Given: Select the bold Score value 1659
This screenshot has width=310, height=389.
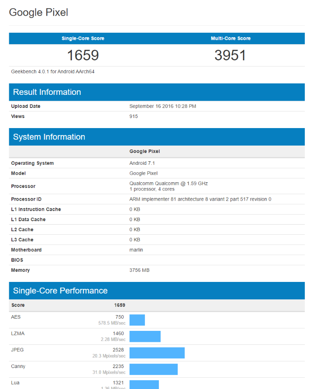Looking at the screenshot, I should [120, 305].
